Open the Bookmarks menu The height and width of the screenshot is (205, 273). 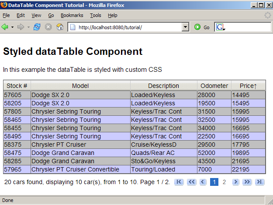tap(72, 15)
